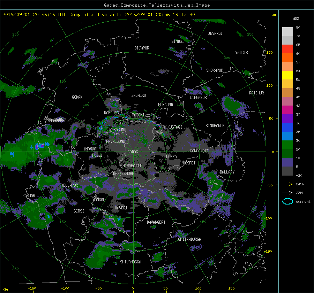Click the km unit label at bottom-left
Viewport: 314px width, 293px height.
coord(5,289)
